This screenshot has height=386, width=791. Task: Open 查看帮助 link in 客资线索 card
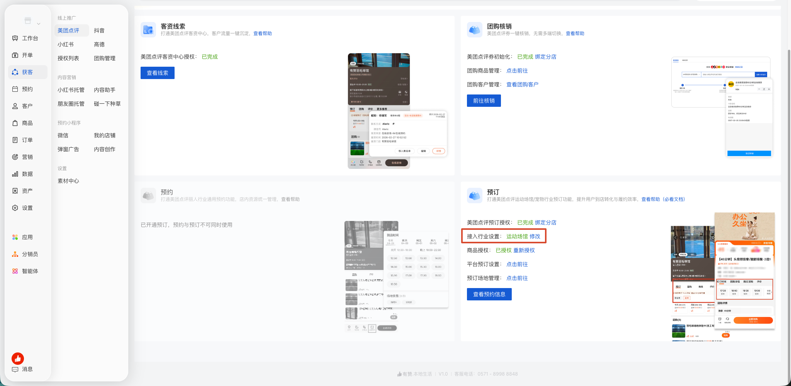(x=263, y=34)
